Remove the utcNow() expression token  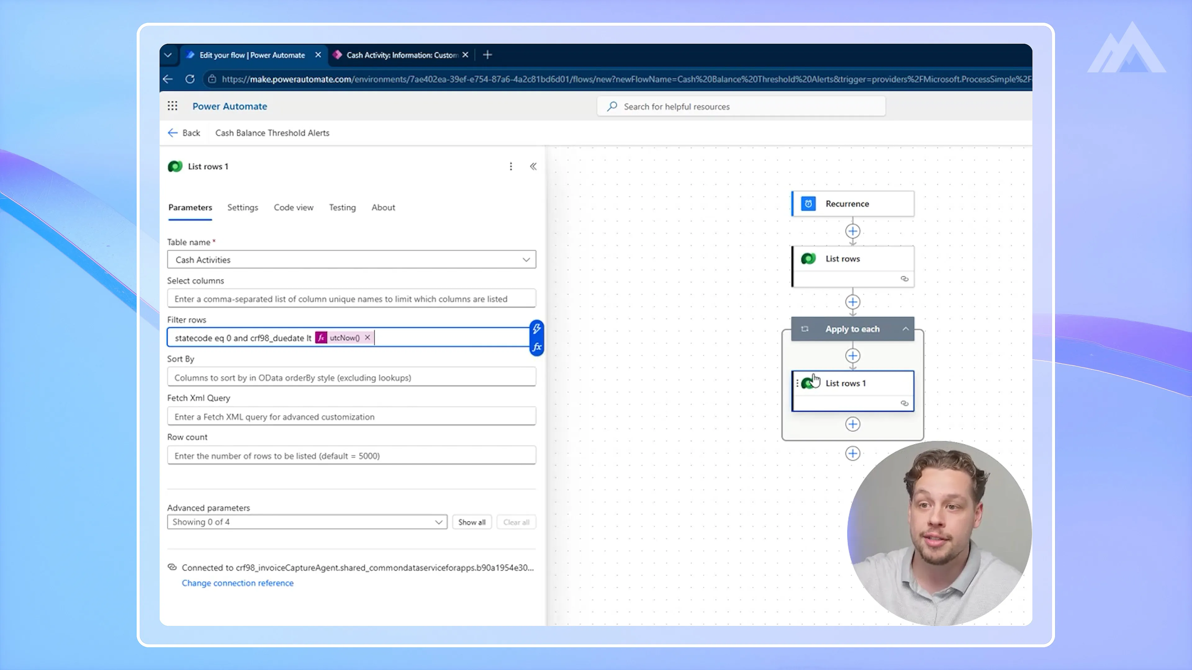[368, 337]
